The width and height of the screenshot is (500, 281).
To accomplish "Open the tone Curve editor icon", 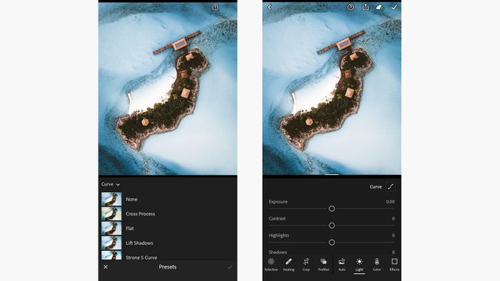I will pyautogui.click(x=391, y=187).
